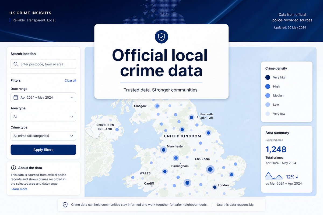Select the dark crime marker beside London
This screenshot has width=323, height=215.
[x=215, y=187]
